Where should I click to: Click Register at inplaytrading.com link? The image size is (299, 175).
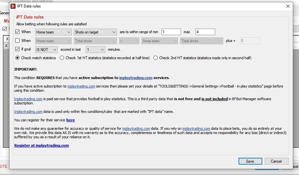click(42, 145)
